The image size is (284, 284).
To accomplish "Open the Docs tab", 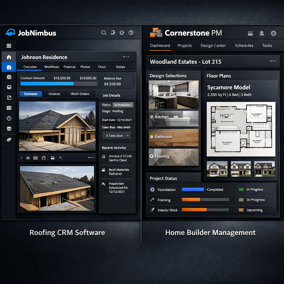I will pyautogui.click(x=102, y=67).
